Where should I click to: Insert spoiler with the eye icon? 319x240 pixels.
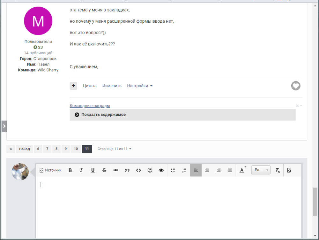point(161,170)
